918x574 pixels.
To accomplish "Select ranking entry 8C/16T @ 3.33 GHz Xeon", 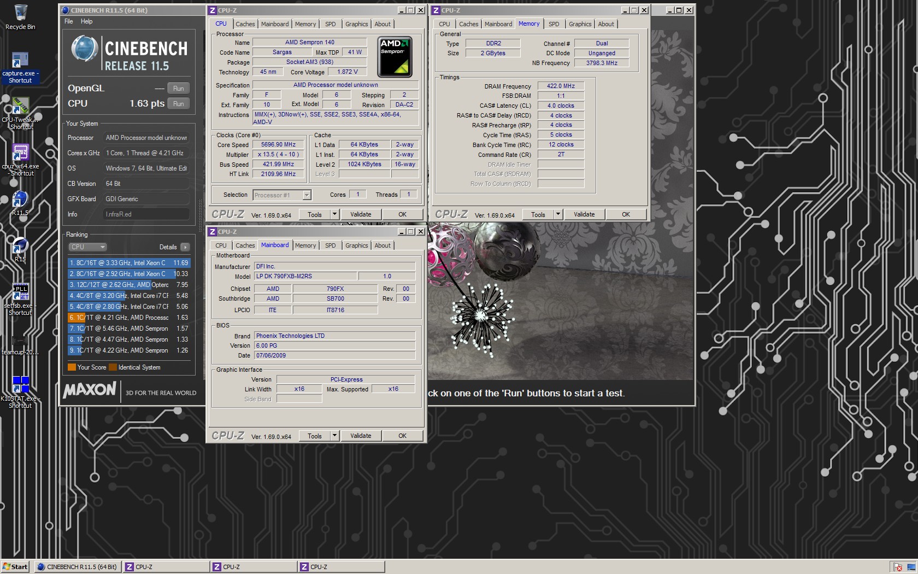I will click(128, 263).
